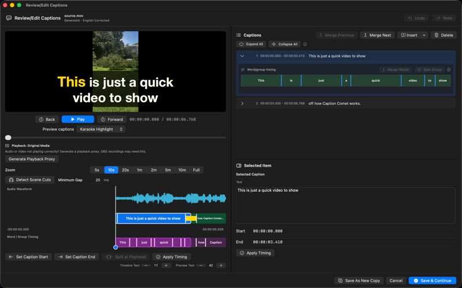462x288 pixels.
Task: Select the 'quick' word segment in caption 1
Action: [x=376, y=81]
